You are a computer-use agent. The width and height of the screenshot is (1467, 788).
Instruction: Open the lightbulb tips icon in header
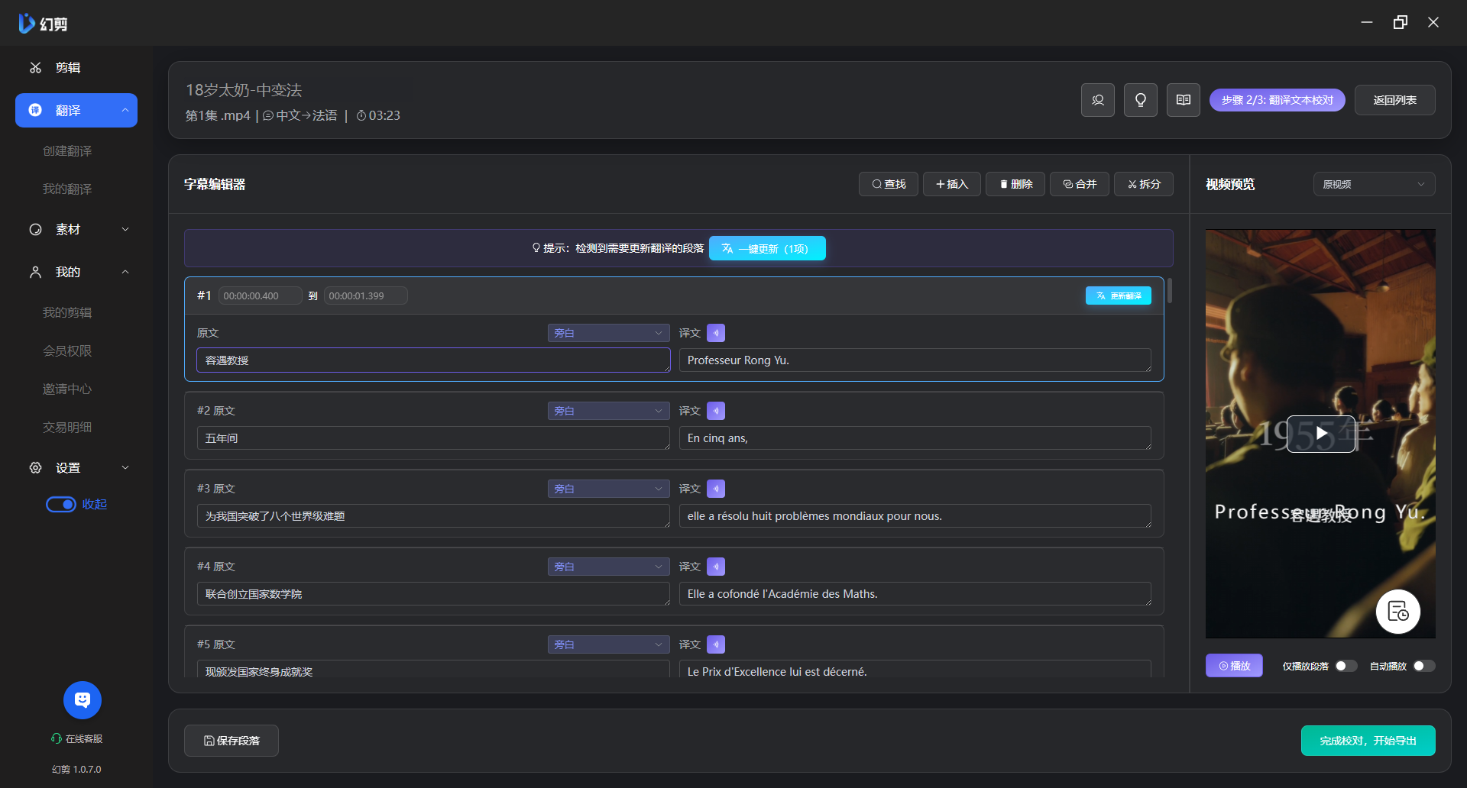[1140, 100]
